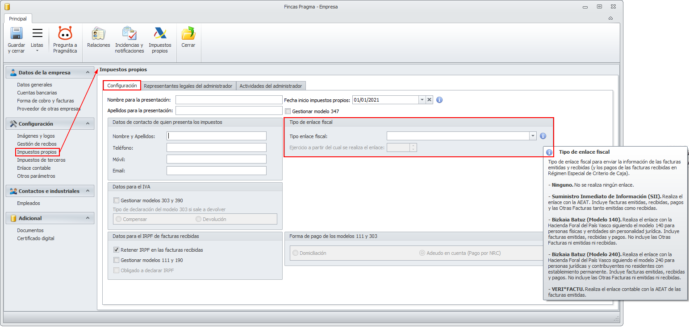Enable Gestionar modelo 347 checkbox
The width and height of the screenshot is (689, 327).
(x=288, y=111)
